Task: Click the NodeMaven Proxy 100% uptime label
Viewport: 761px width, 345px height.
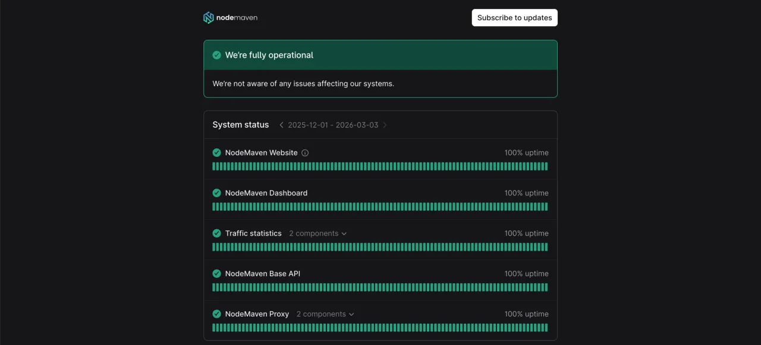Action: pos(526,314)
